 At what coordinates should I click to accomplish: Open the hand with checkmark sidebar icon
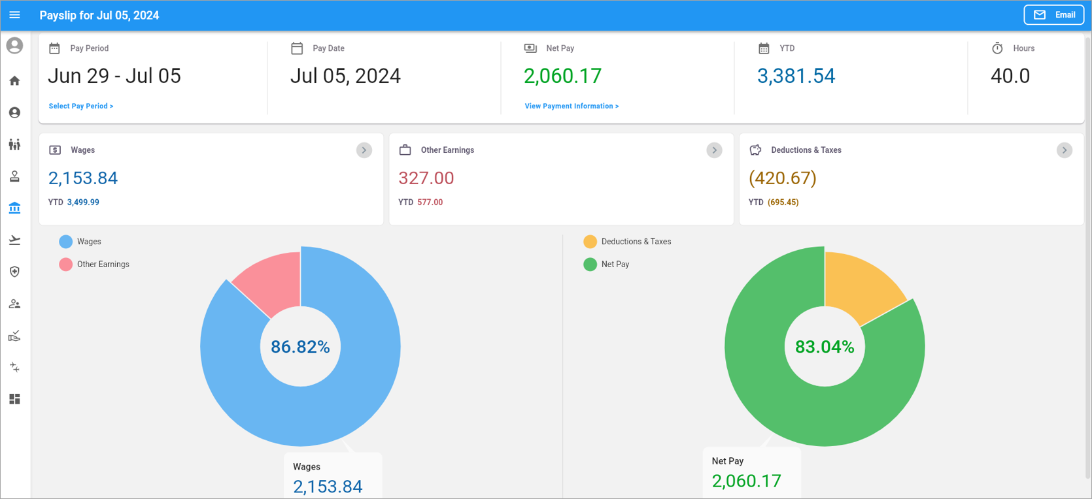[x=14, y=336]
